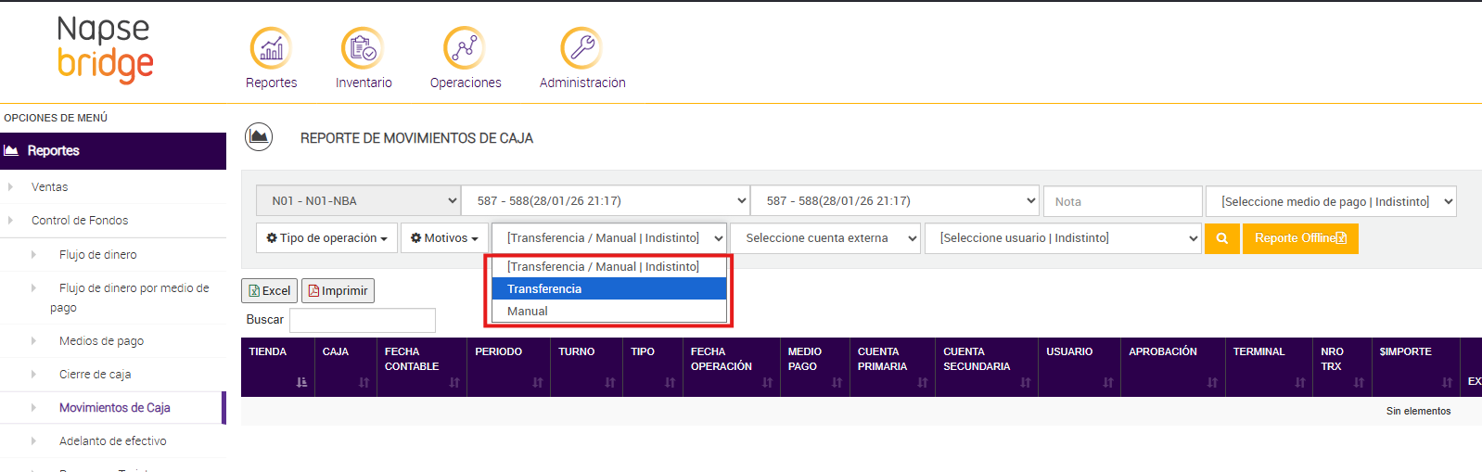
Task: Select Transferencia option in dropdown list
Action: click(609, 289)
